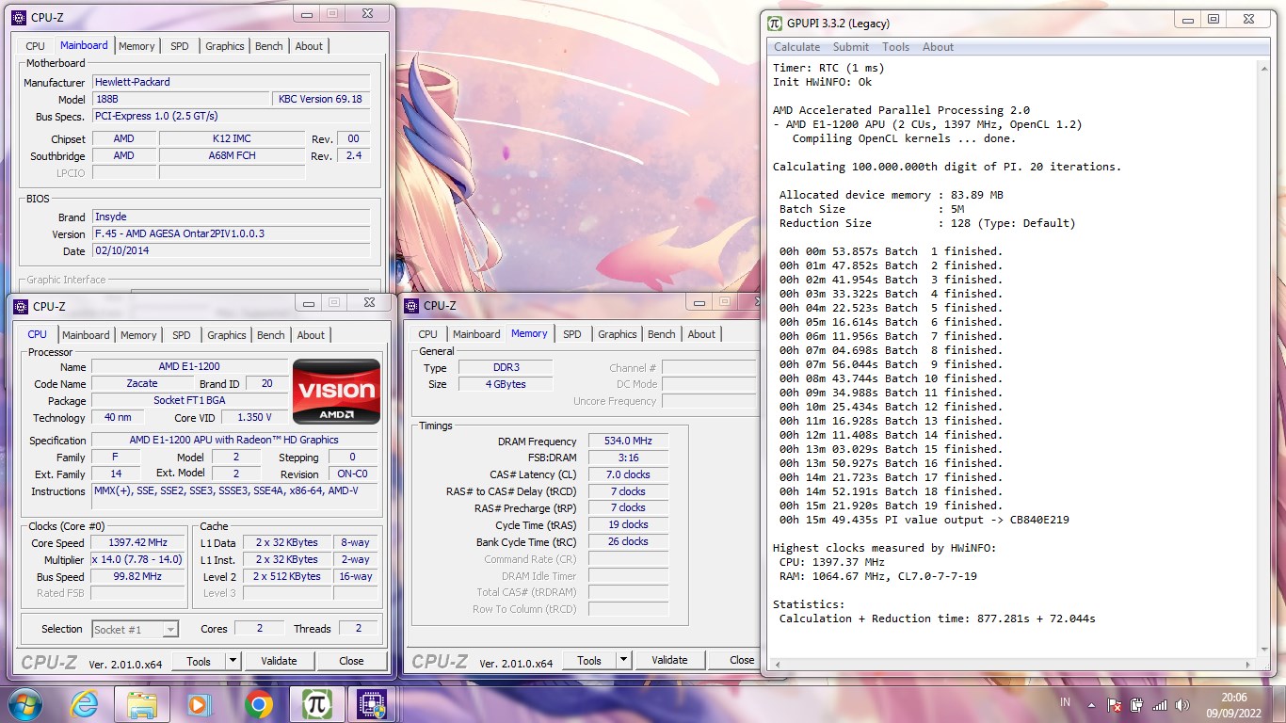Launch Google Chrome from the taskbar

(258, 704)
